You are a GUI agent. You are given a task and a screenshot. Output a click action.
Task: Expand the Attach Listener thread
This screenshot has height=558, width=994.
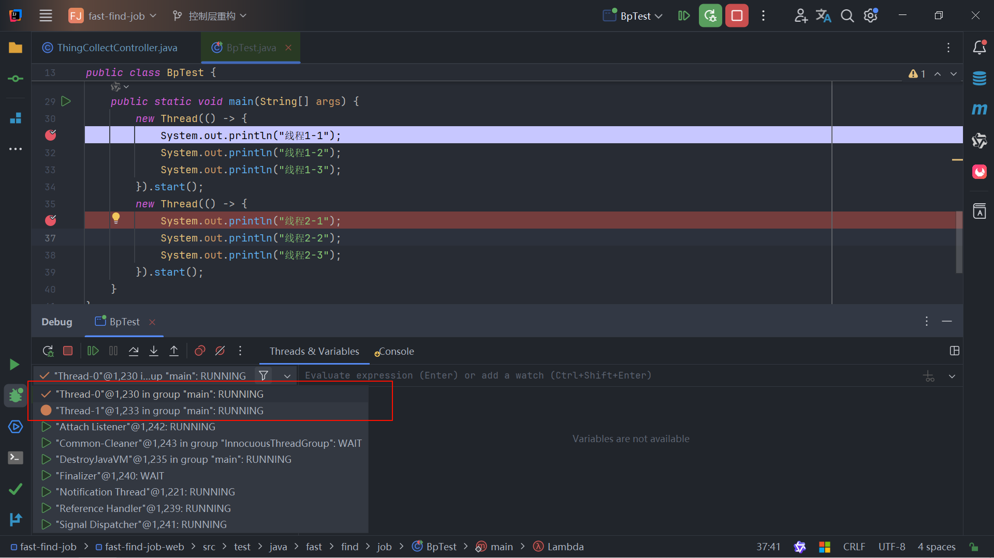(46, 427)
